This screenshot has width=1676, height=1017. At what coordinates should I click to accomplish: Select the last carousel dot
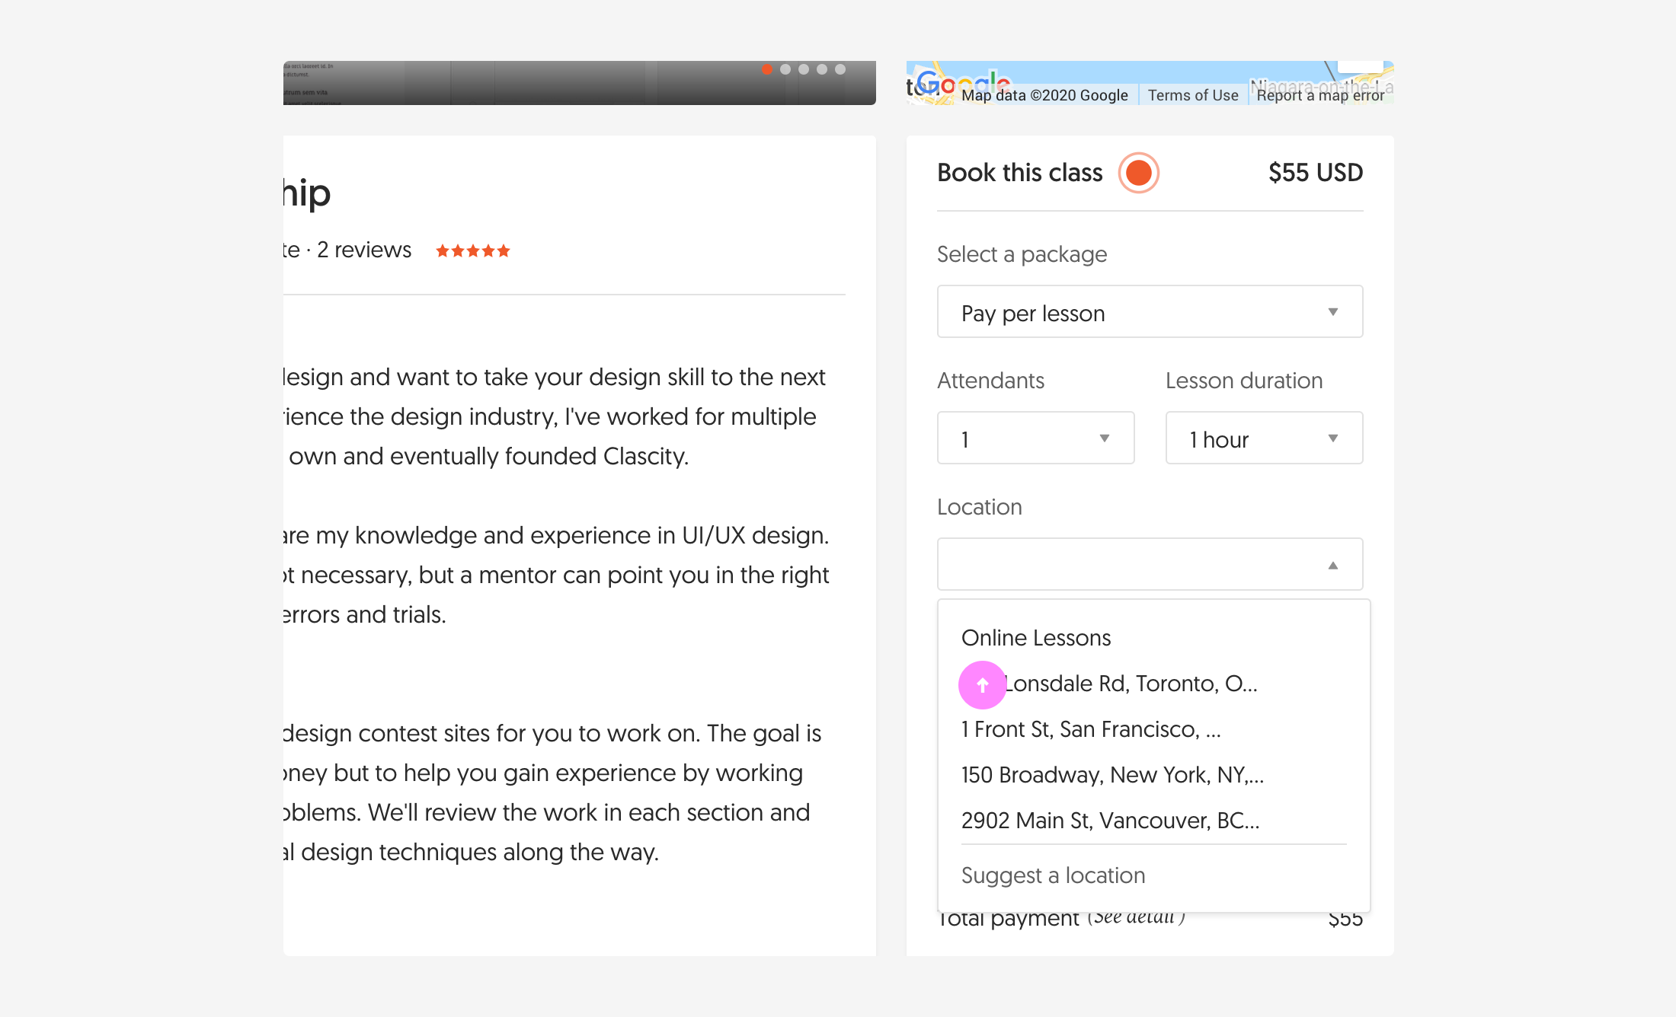click(x=840, y=69)
